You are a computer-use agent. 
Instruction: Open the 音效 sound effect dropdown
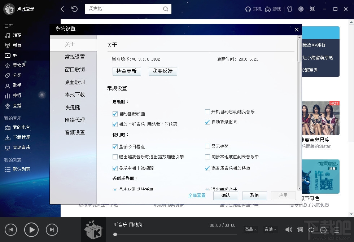pos(270,230)
